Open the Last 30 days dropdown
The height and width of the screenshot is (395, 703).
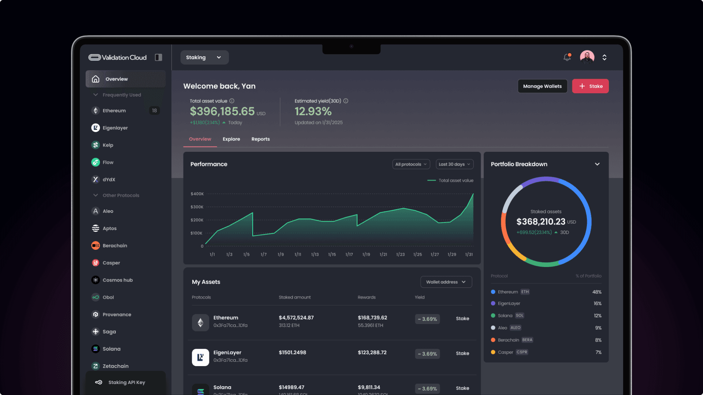454,164
